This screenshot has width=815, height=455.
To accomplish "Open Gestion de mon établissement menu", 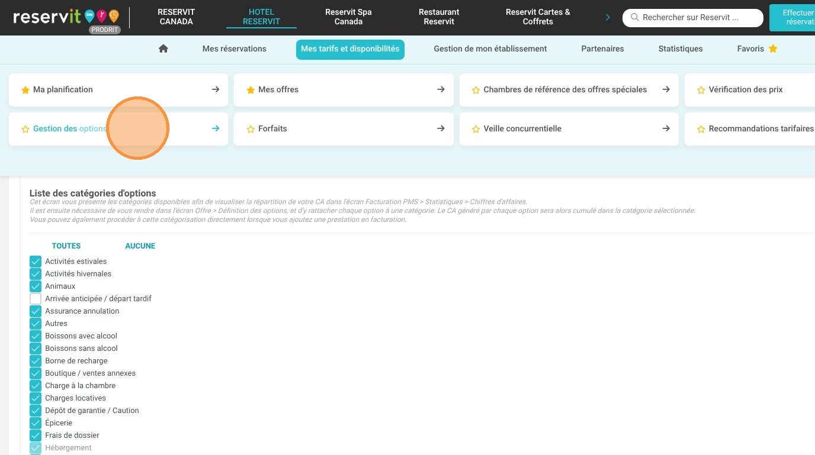I will 490,49.
